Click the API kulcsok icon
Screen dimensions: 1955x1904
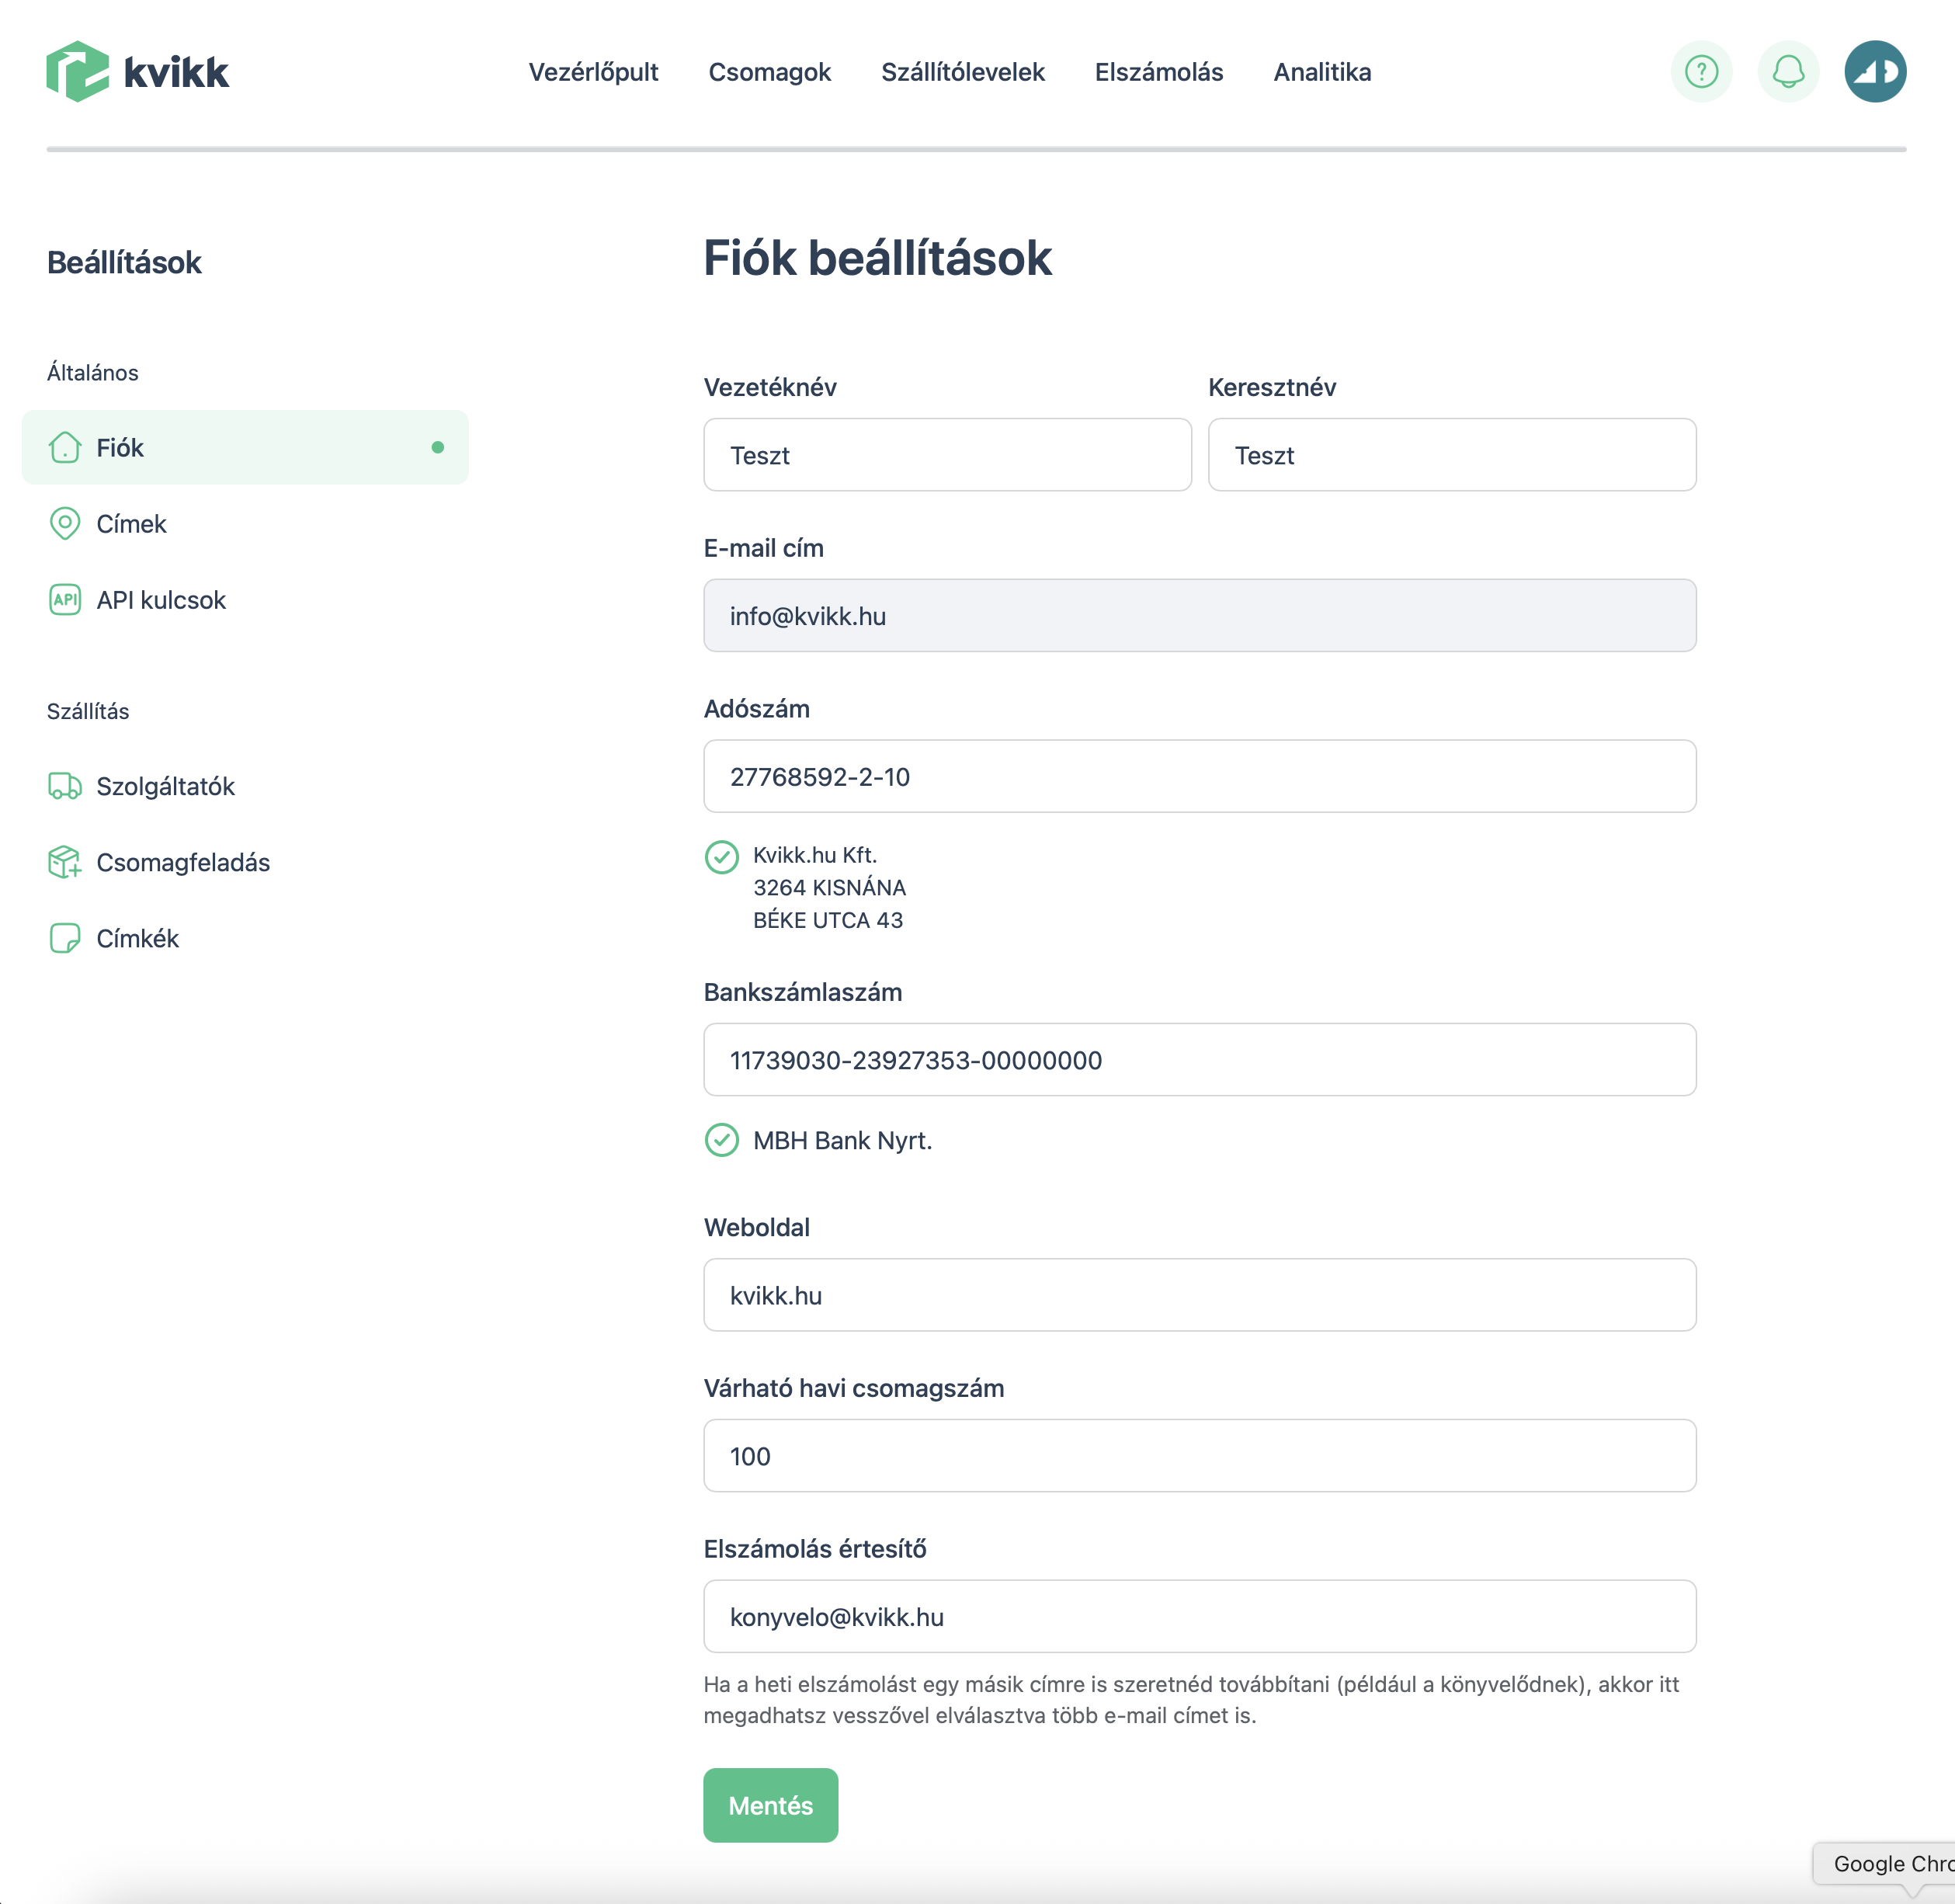(65, 599)
